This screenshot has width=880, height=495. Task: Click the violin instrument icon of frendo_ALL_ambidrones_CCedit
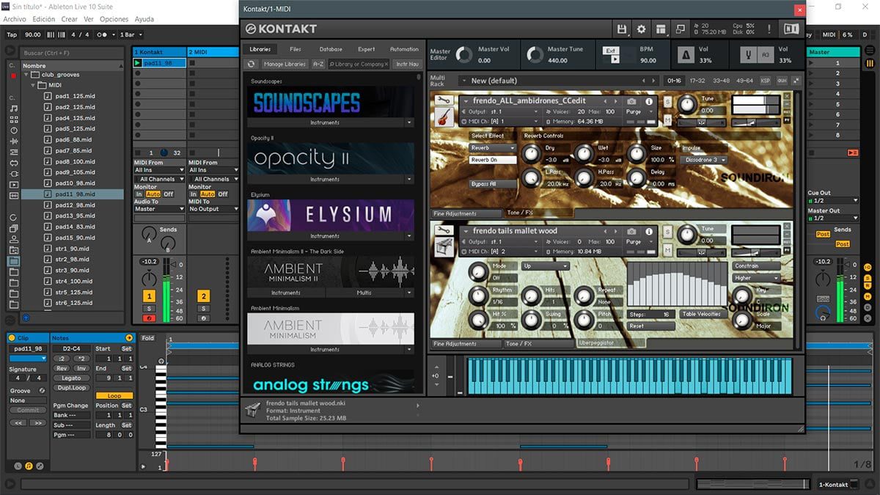click(443, 117)
